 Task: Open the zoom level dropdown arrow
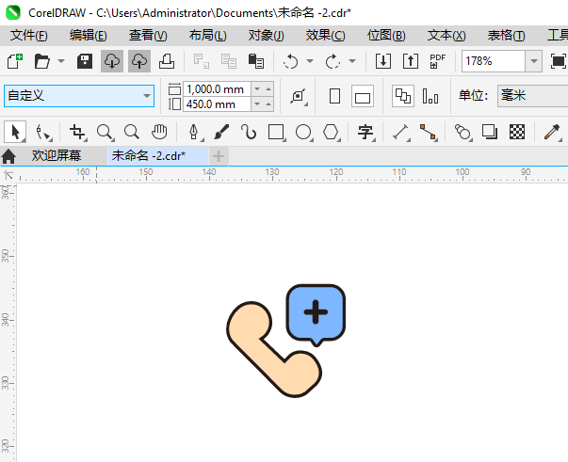pos(533,61)
